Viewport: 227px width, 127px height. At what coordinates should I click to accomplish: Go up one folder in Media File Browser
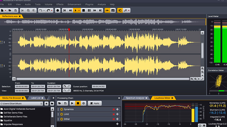46,104
